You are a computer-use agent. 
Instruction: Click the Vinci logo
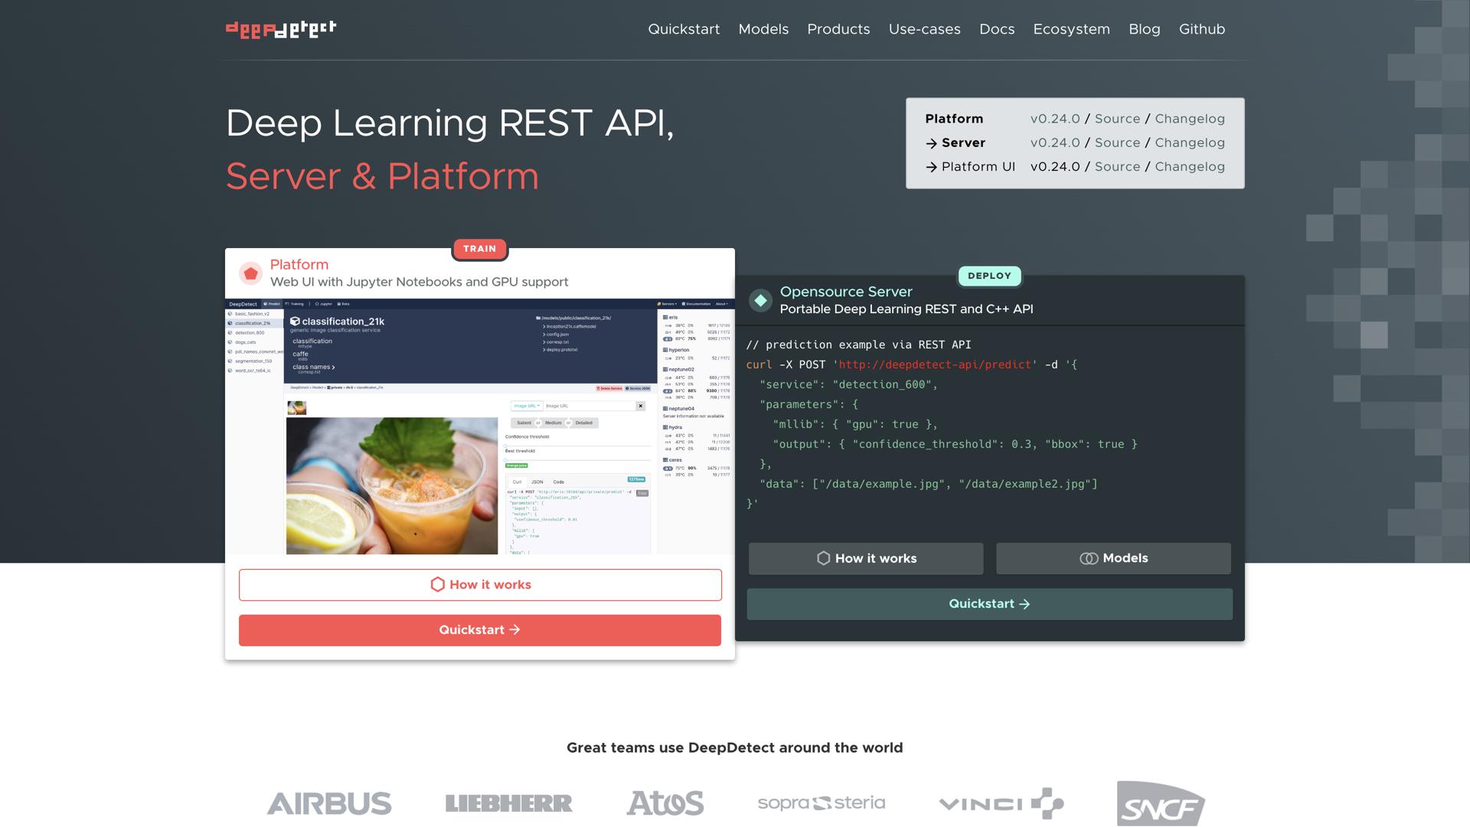pyautogui.click(x=1001, y=803)
